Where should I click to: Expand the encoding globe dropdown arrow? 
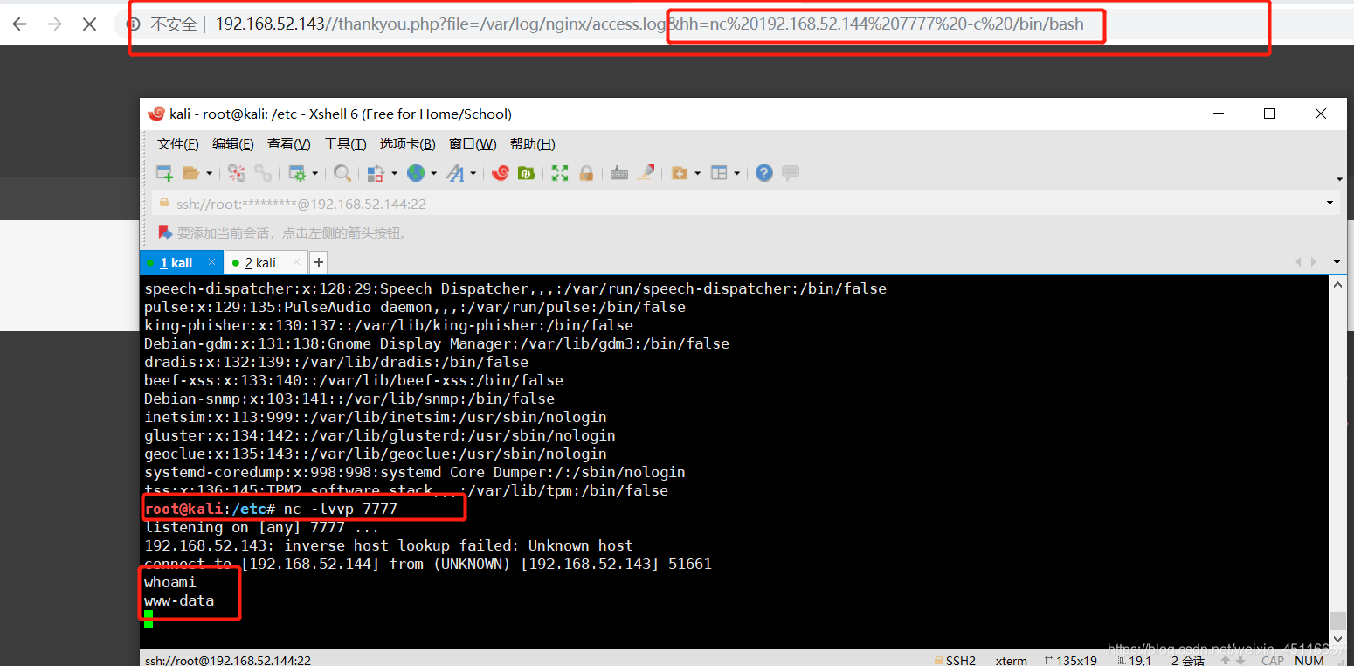tap(433, 173)
